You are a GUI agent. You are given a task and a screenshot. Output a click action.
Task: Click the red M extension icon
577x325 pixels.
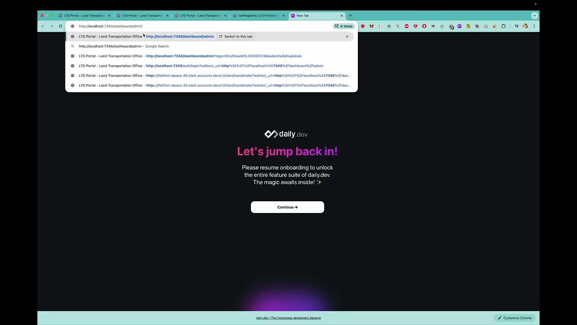pos(433,26)
